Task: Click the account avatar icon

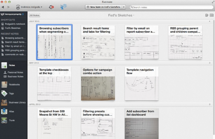Action: click(x=18, y=7)
